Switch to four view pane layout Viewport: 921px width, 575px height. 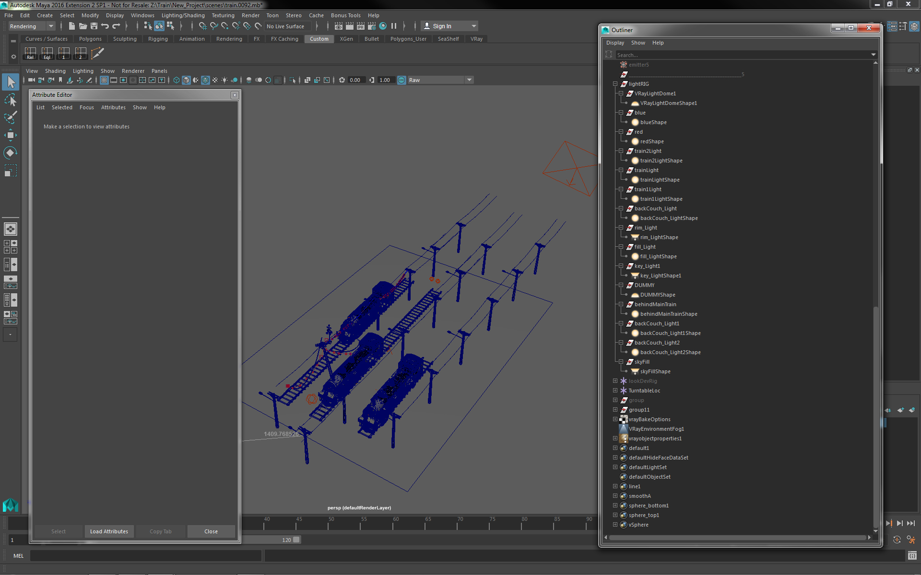pos(11,247)
